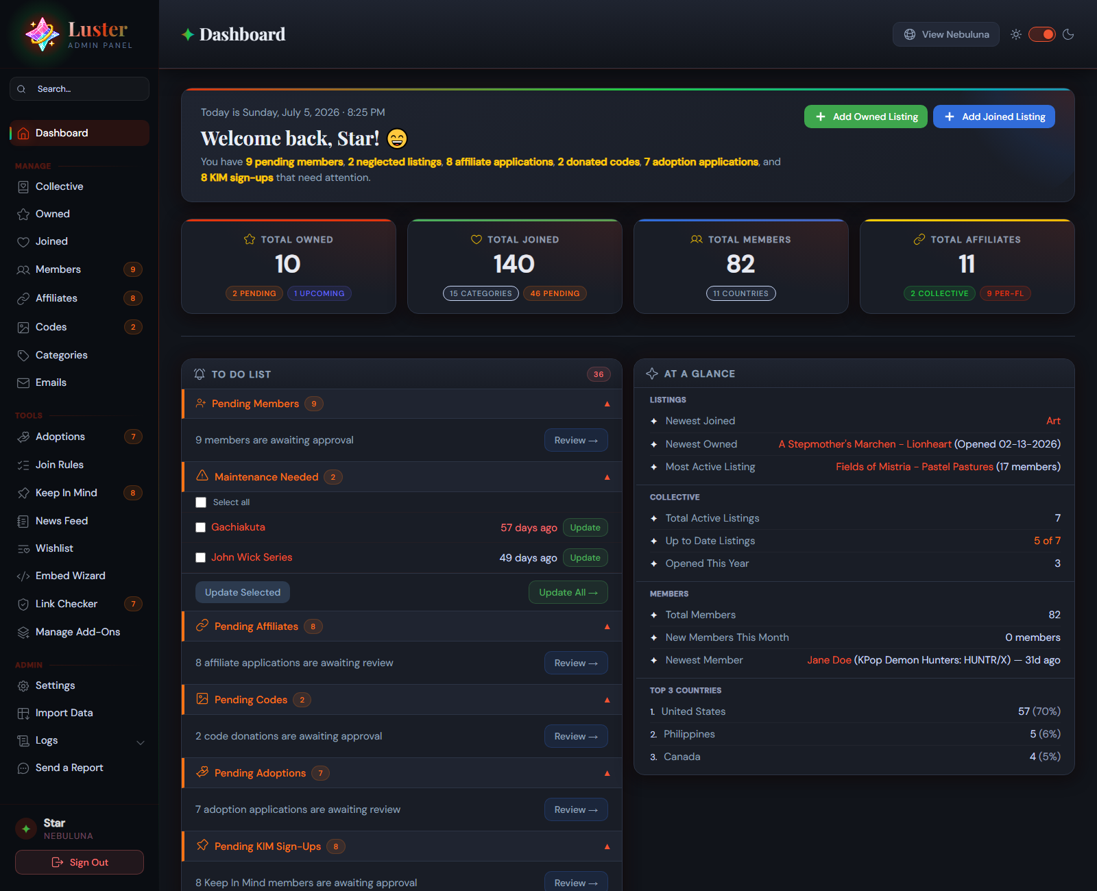
Task: Click the Luster star logo icon
Action: pos(42,34)
